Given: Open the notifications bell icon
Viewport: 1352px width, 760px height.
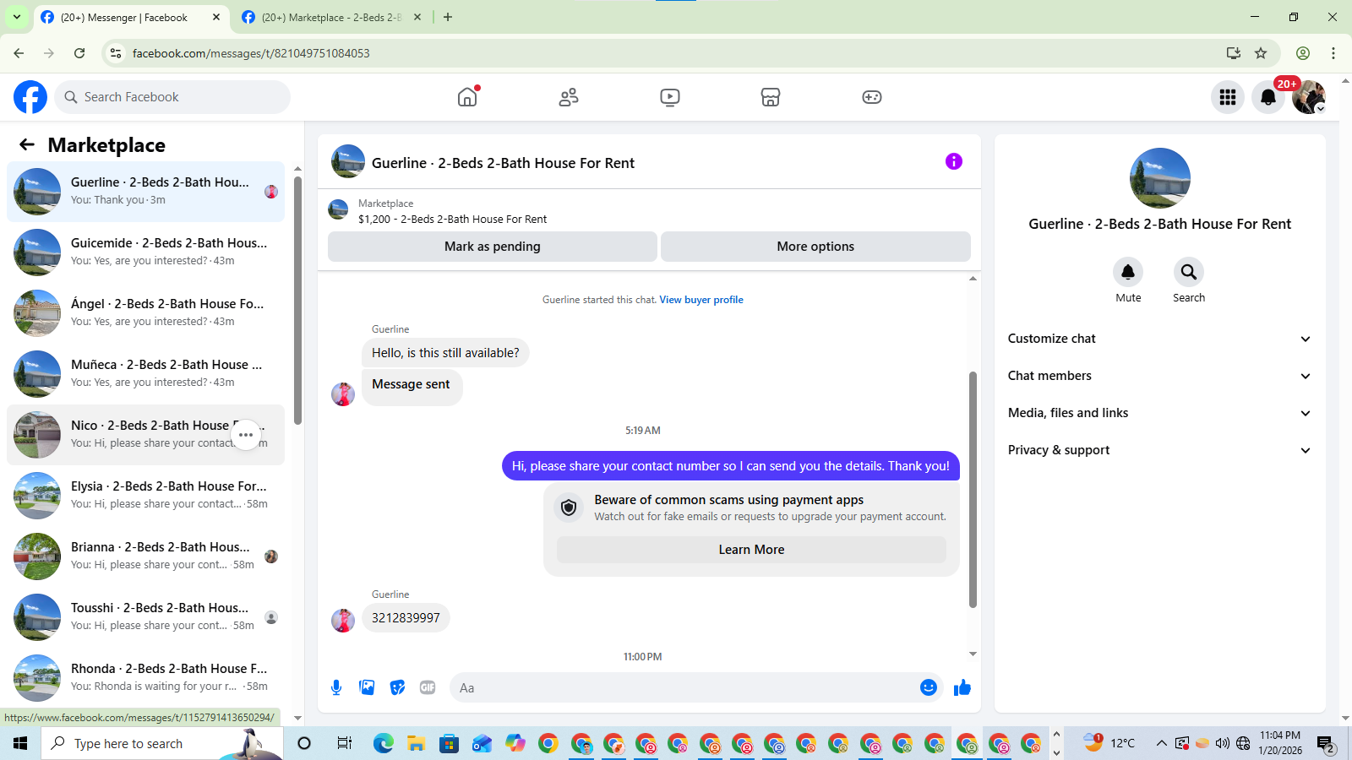Looking at the screenshot, I should tap(1268, 97).
